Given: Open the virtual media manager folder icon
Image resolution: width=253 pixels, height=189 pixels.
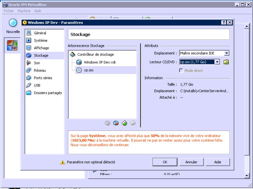Looking at the screenshot, I should [x=226, y=62].
